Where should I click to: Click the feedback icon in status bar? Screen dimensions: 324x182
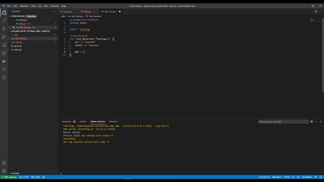315,177
